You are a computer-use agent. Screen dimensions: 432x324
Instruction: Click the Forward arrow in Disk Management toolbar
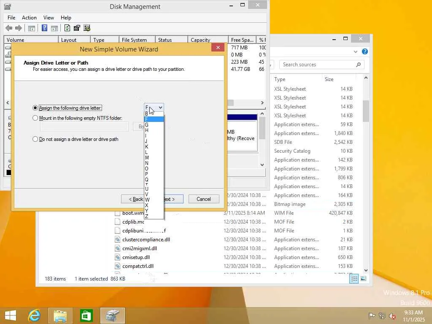pos(19,28)
